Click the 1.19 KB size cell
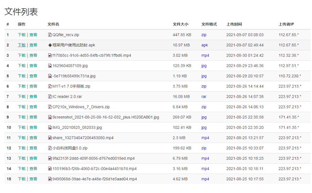The image size is (312, 193). [x=180, y=76]
